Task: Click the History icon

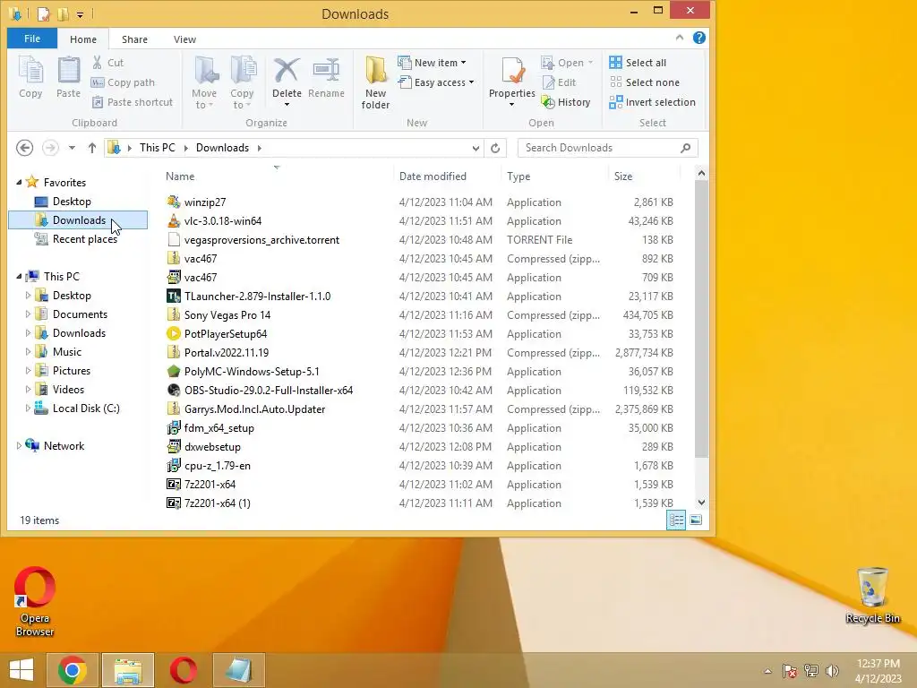Action: coord(548,102)
